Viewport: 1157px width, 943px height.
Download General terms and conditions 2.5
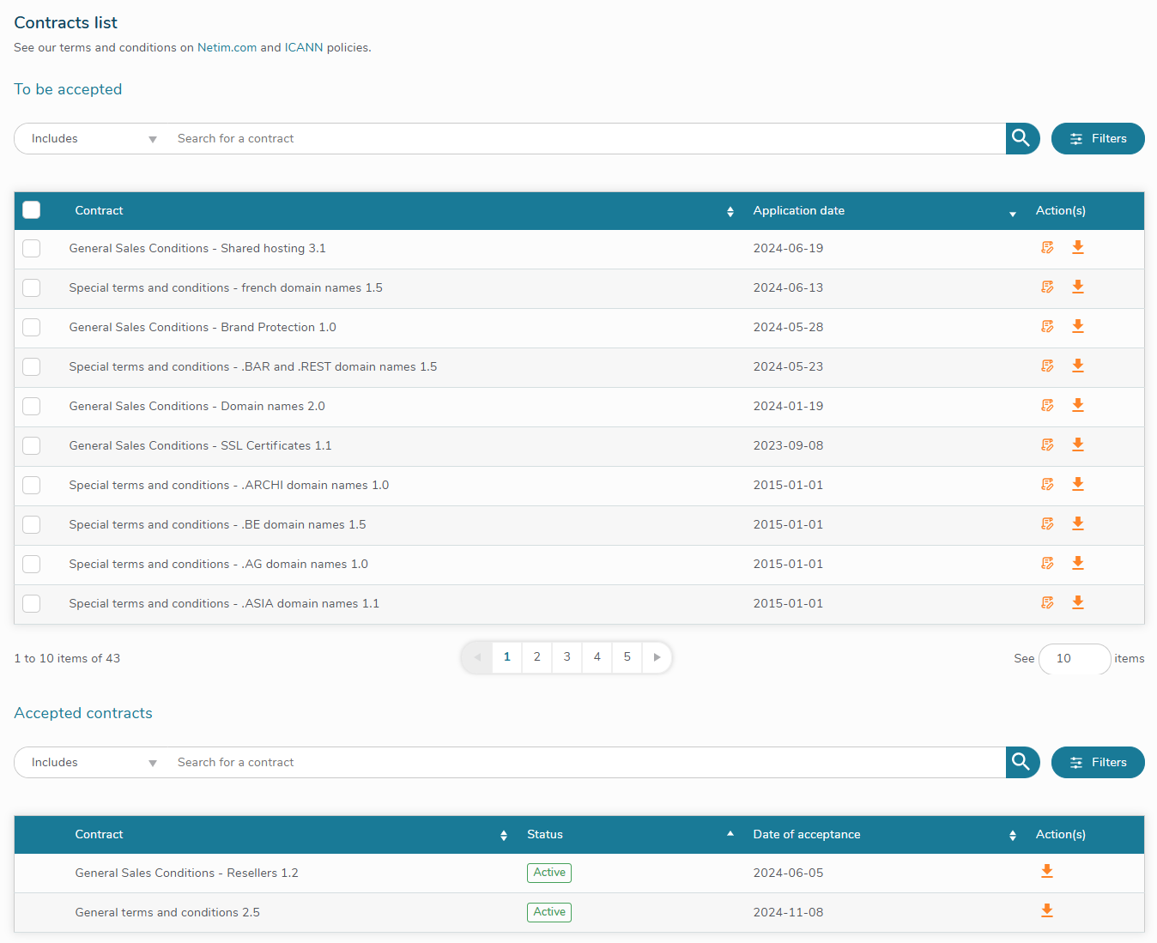[x=1047, y=911]
